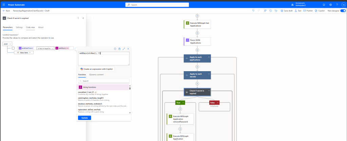
Task: Insert the concat(text_1, text_2?, ...) function
Action: pyautogui.click(x=103, y=93)
